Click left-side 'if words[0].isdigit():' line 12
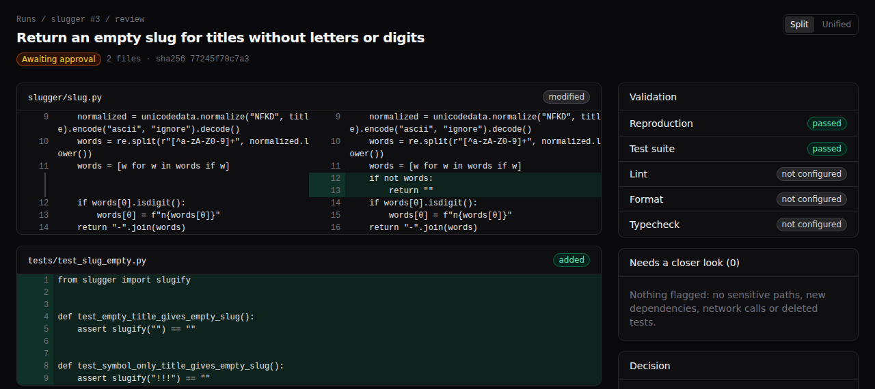Image resolution: width=875 pixels, height=389 pixels. [163, 203]
